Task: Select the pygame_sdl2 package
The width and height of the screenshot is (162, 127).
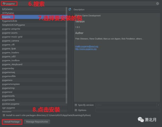Action: click(34, 56)
